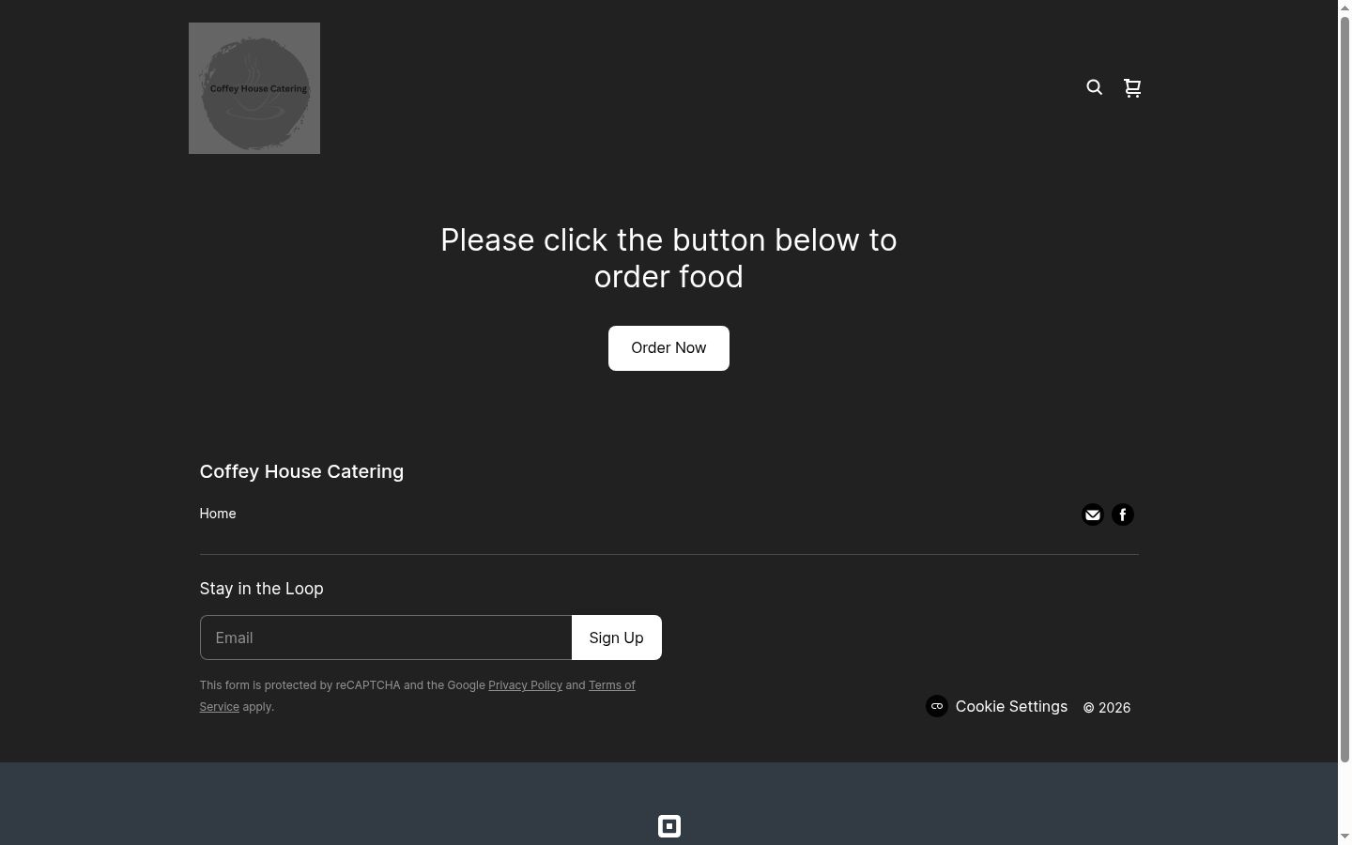Viewport: 1352px width, 845px height.
Task: Click the Sign Up button
Action: [617, 638]
